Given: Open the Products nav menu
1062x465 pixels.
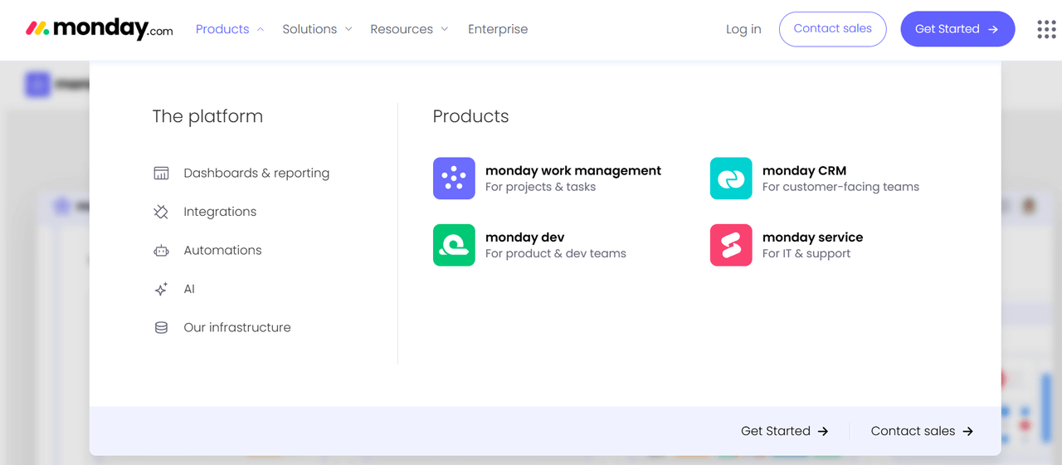Looking at the screenshot, I should pos(222,29).
